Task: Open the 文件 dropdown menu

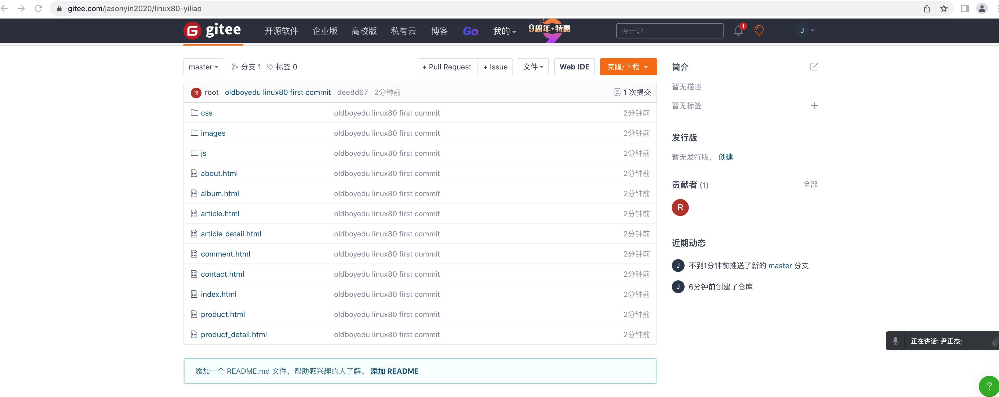Action: coord(533,67)
